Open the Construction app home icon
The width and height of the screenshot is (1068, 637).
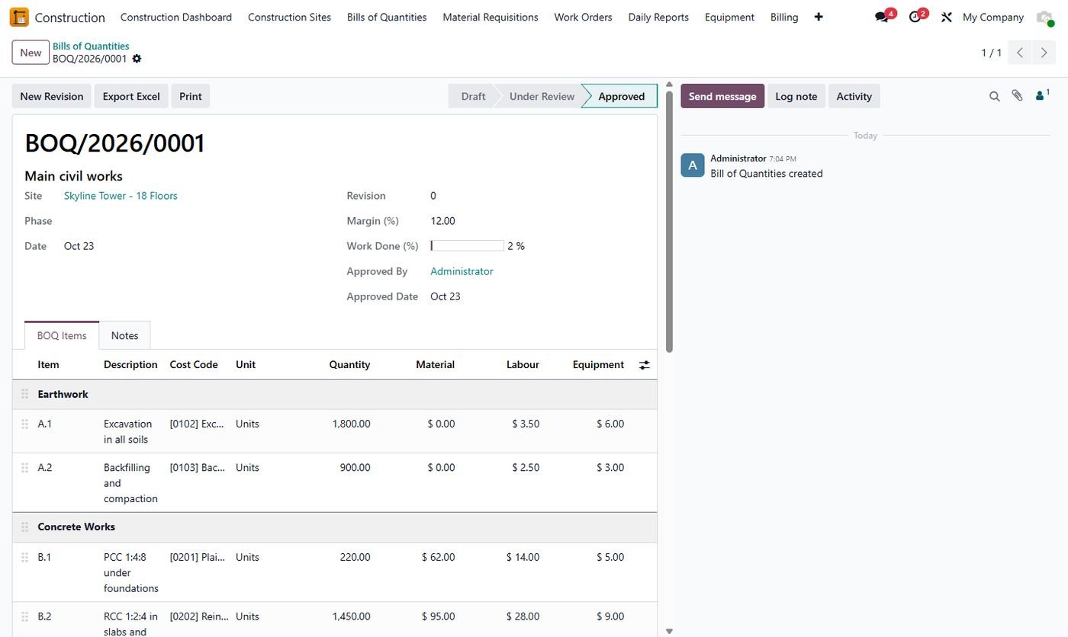pos(19,17)
